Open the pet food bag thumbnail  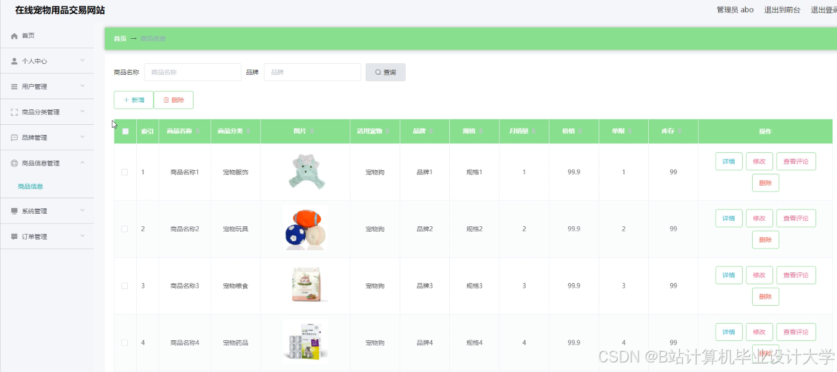pos(305,285)
